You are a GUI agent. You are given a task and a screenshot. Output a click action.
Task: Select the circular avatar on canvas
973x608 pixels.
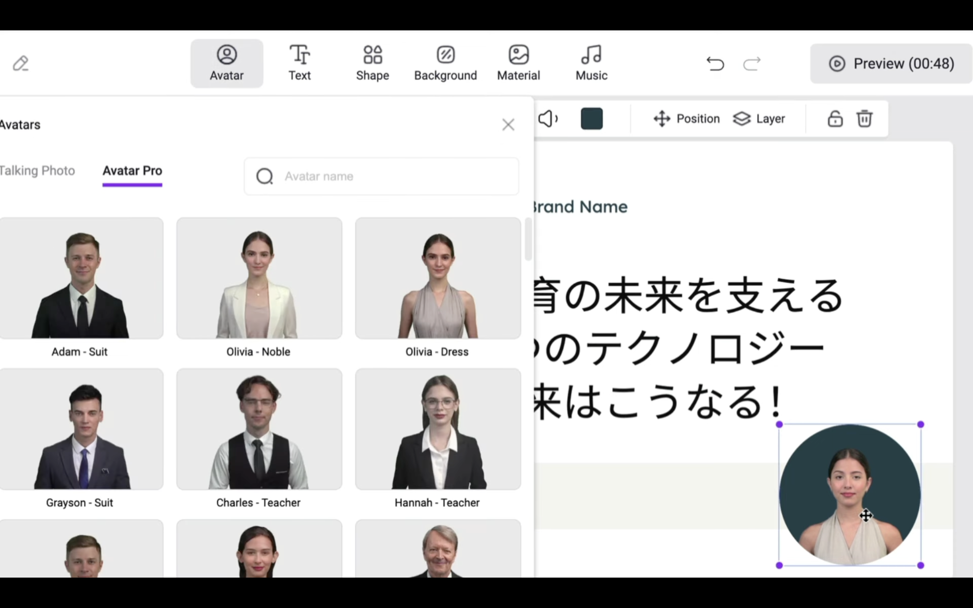[x=850, y=495]
